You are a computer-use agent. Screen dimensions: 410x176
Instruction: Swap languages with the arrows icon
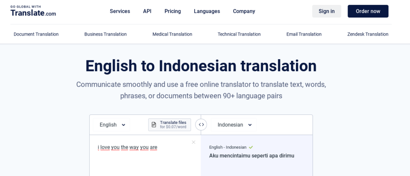coord(201,125)
